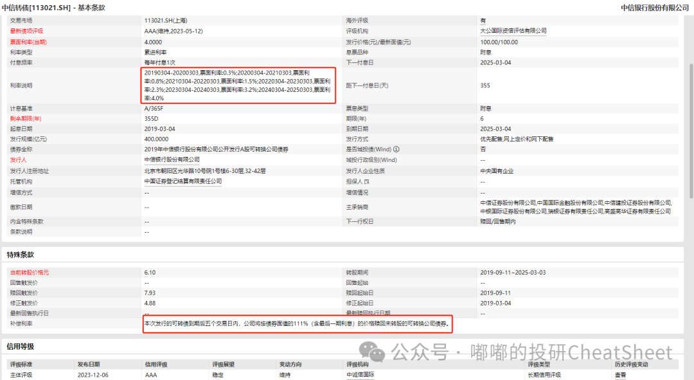Click 距下一付息日(天) value 355
The width and height of the screenshot is (694, 380).
485,86
